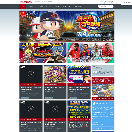Click the Nintendo Switch logo on the baseball banner

[23, 14]
